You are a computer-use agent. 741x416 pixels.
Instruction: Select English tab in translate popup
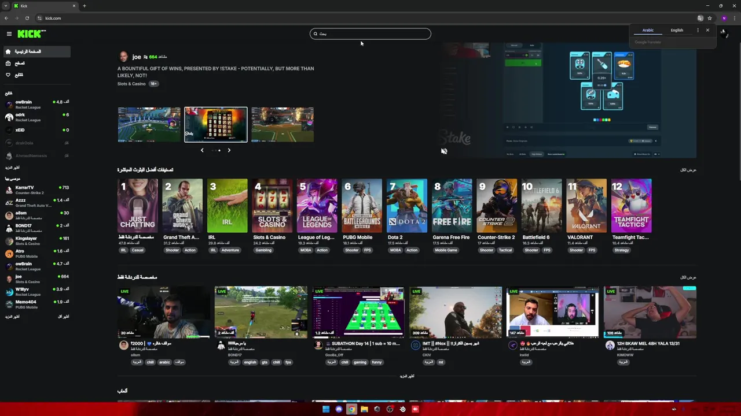(x=677, y=30)
